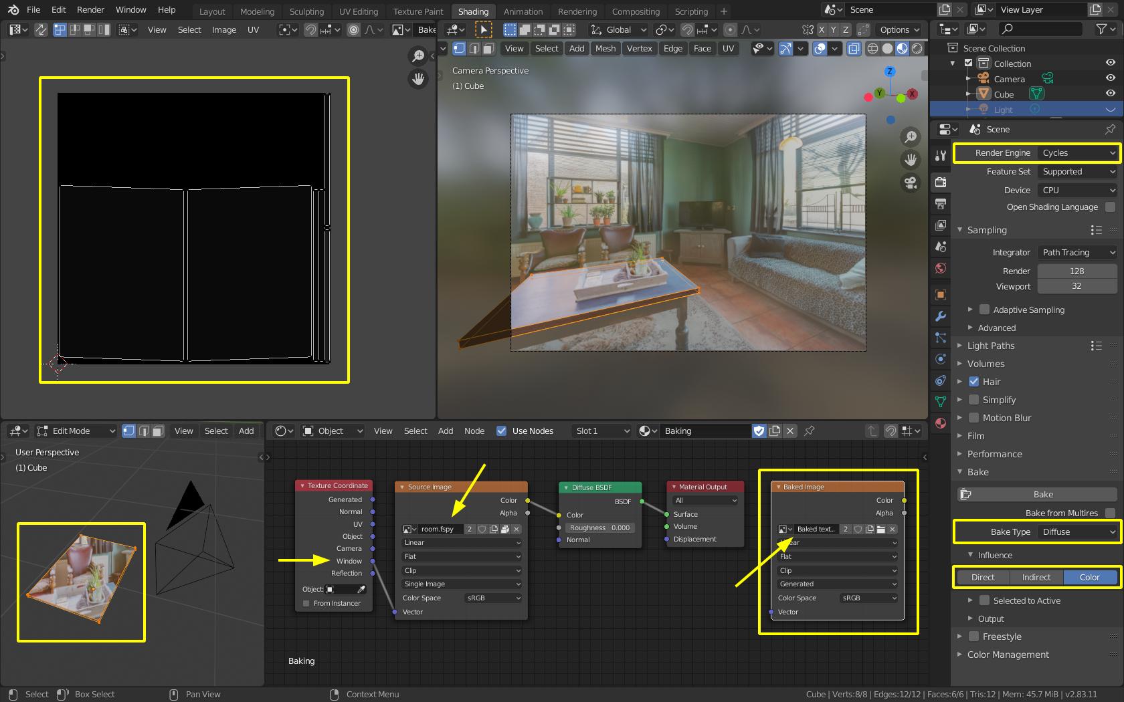Viewport: 1124px width, 702px height.
Task: Enable Adaptive Sampling checkbox
Action: coord(984,310)
